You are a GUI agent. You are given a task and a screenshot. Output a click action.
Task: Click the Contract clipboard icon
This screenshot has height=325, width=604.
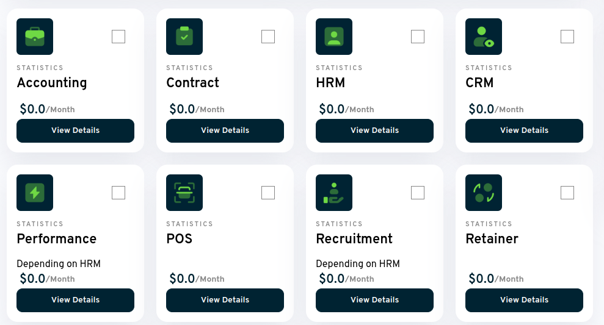pos(184,37)
